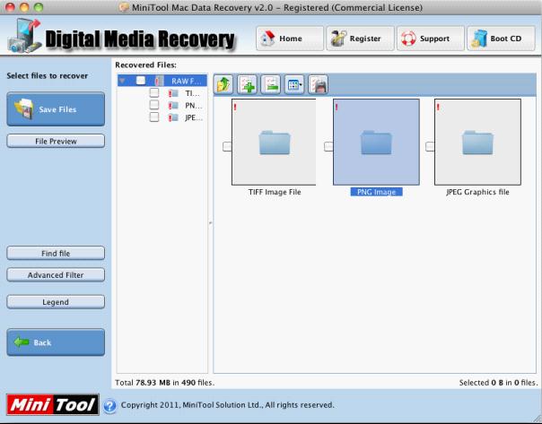Check the TIFF tree item checkbox

coord(154,92)
